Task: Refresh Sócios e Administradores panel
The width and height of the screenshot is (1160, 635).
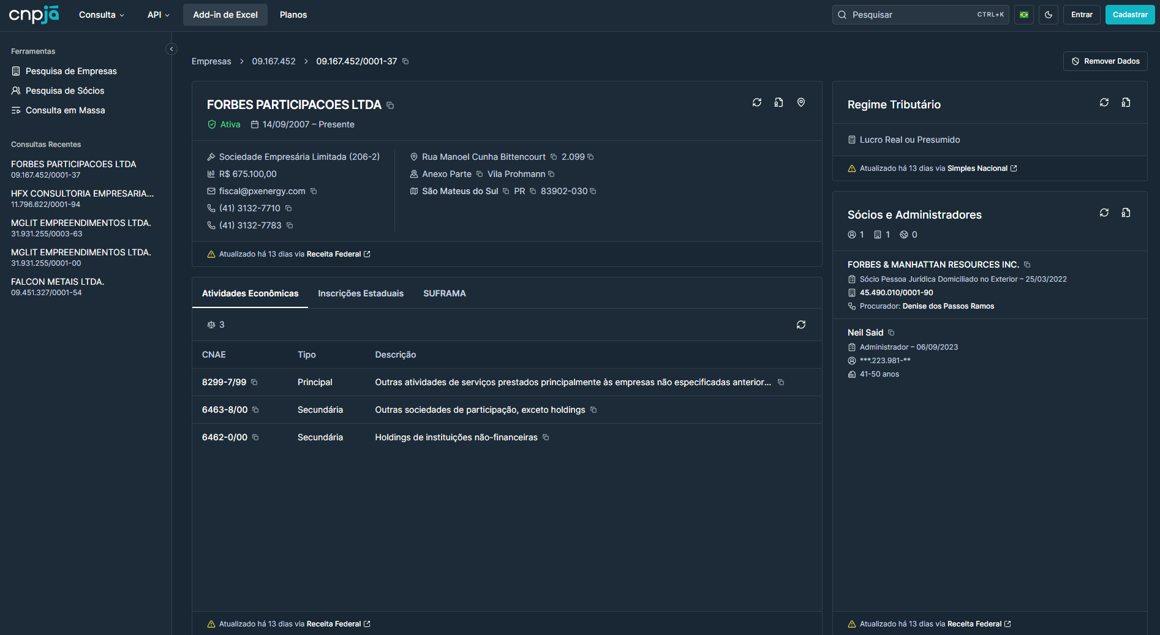Action: click(x=1104, y=212)
